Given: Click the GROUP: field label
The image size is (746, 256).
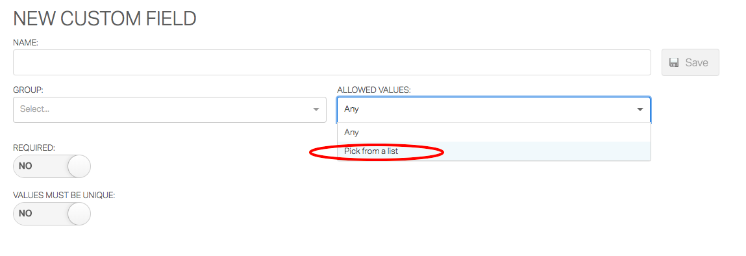Looking at the screenshot, I should point(28,90).
